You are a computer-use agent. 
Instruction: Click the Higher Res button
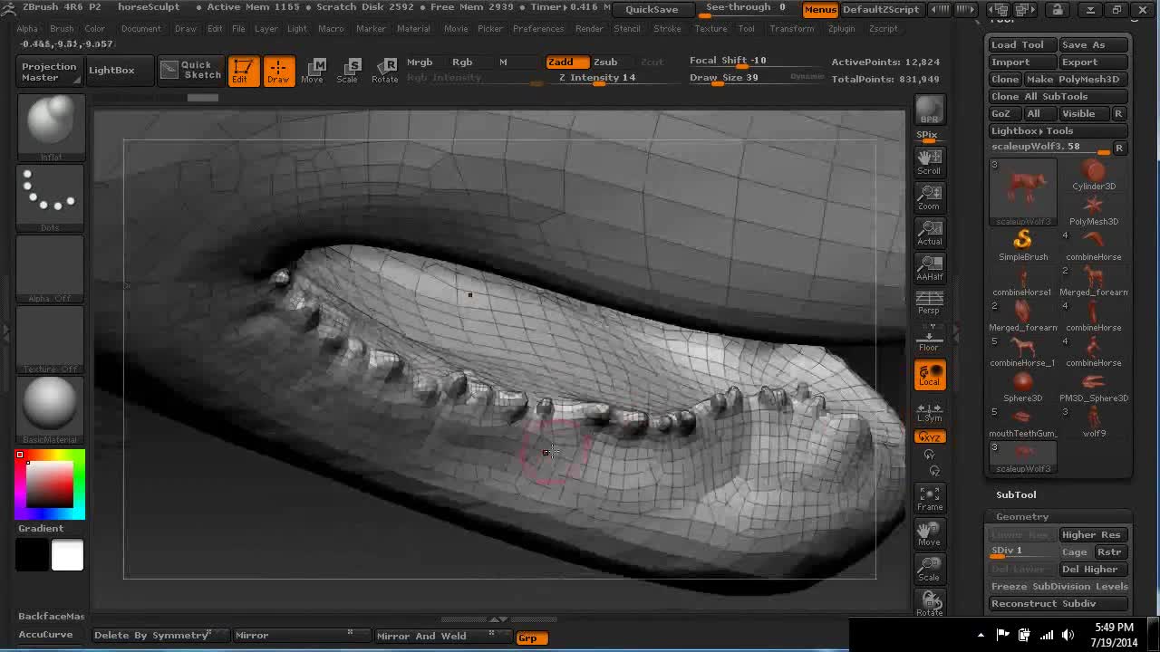(1091, 534)
